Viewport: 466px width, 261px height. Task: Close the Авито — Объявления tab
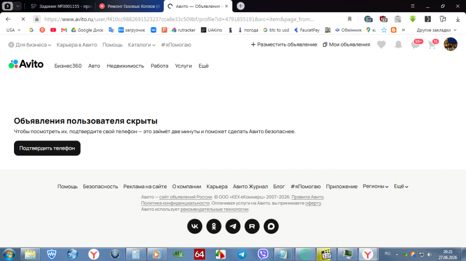226,6
